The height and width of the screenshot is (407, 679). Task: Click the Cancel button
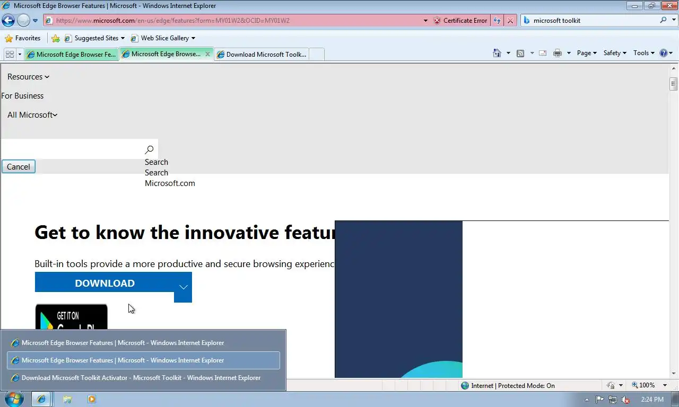tap(18, 167)
